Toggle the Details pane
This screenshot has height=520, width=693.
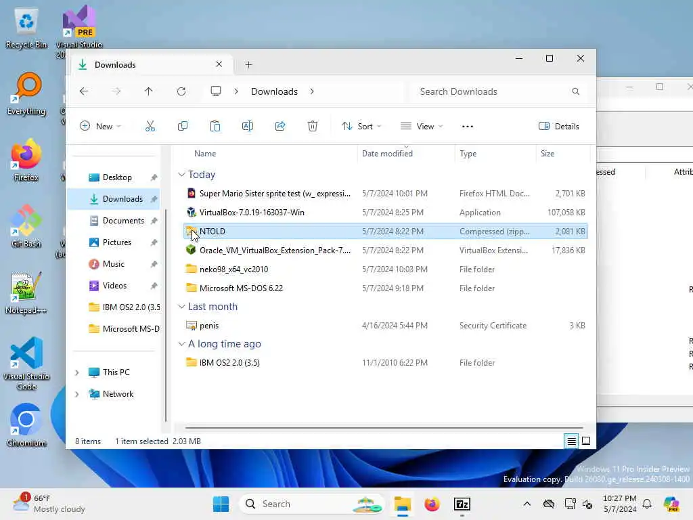coord(558,127)
